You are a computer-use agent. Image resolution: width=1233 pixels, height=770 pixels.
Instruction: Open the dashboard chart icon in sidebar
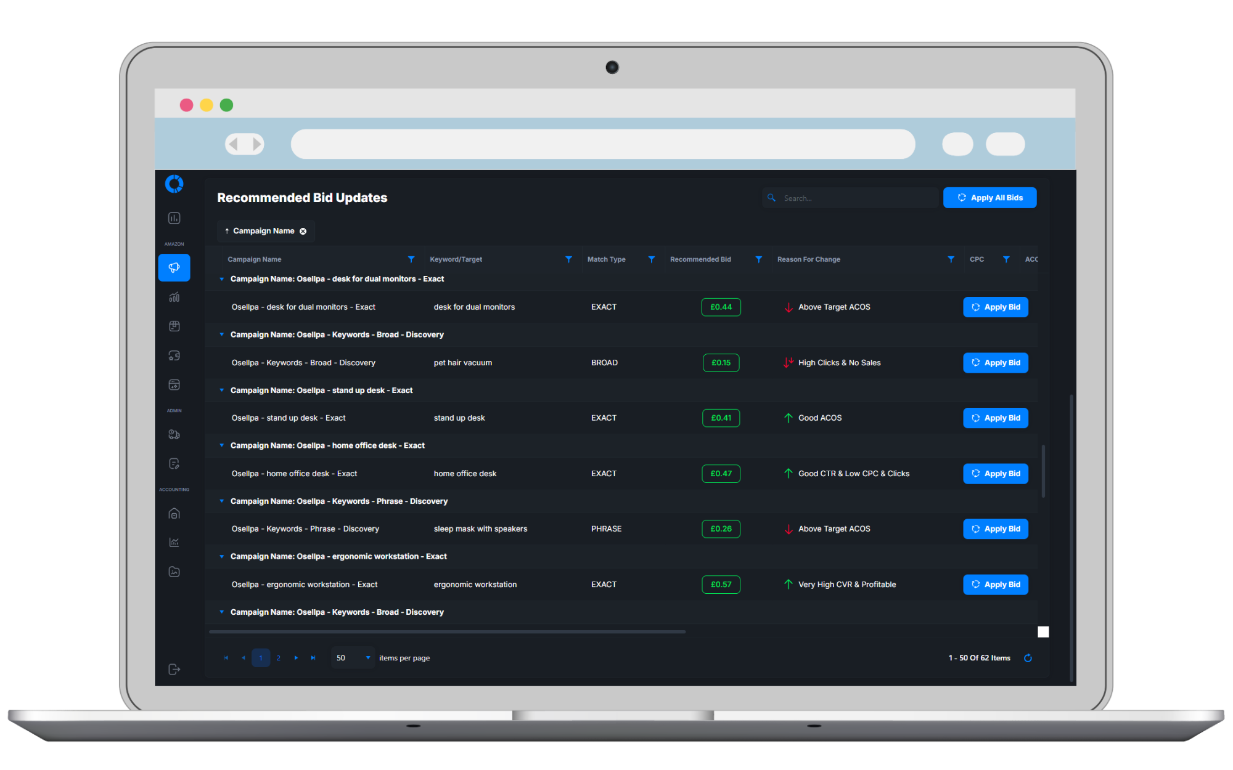[x=174, y=218]
